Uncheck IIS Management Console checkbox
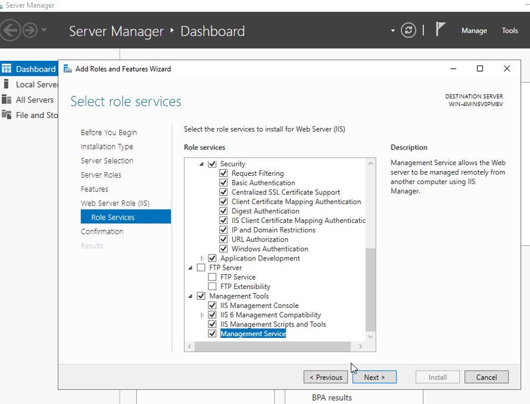 click(x=212, y=306)
